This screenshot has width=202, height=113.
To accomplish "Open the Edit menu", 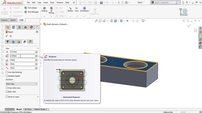I will [x=34, y=3].
